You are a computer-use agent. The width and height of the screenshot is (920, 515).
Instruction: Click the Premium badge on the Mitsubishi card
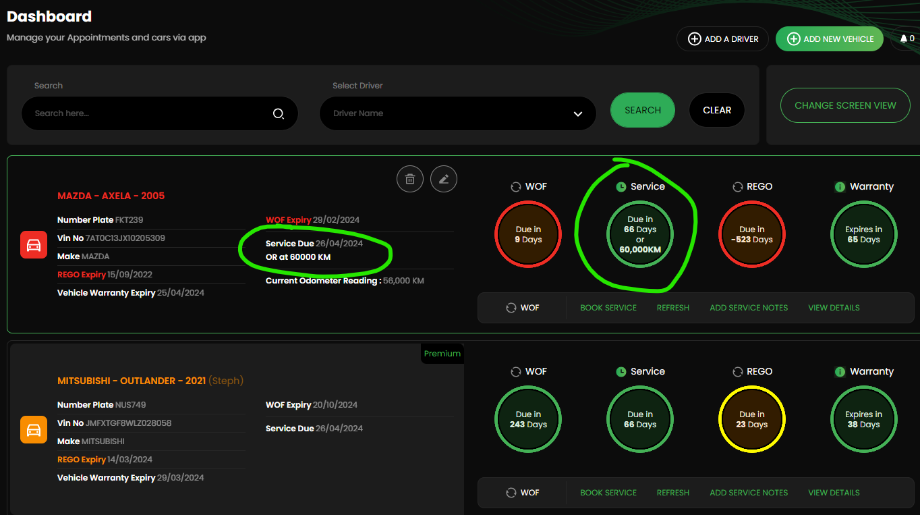pos(442,354)
